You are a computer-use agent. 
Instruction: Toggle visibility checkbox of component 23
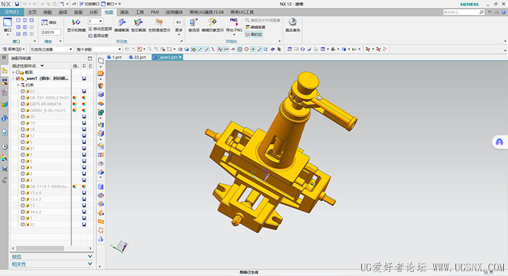23,91
